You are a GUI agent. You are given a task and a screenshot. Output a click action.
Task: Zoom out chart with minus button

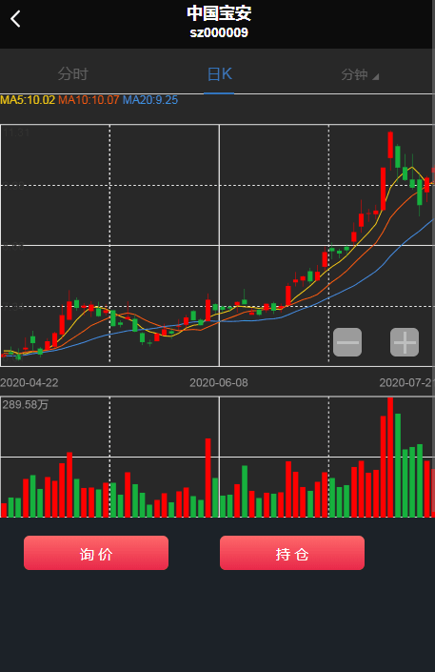coord(347,342)
